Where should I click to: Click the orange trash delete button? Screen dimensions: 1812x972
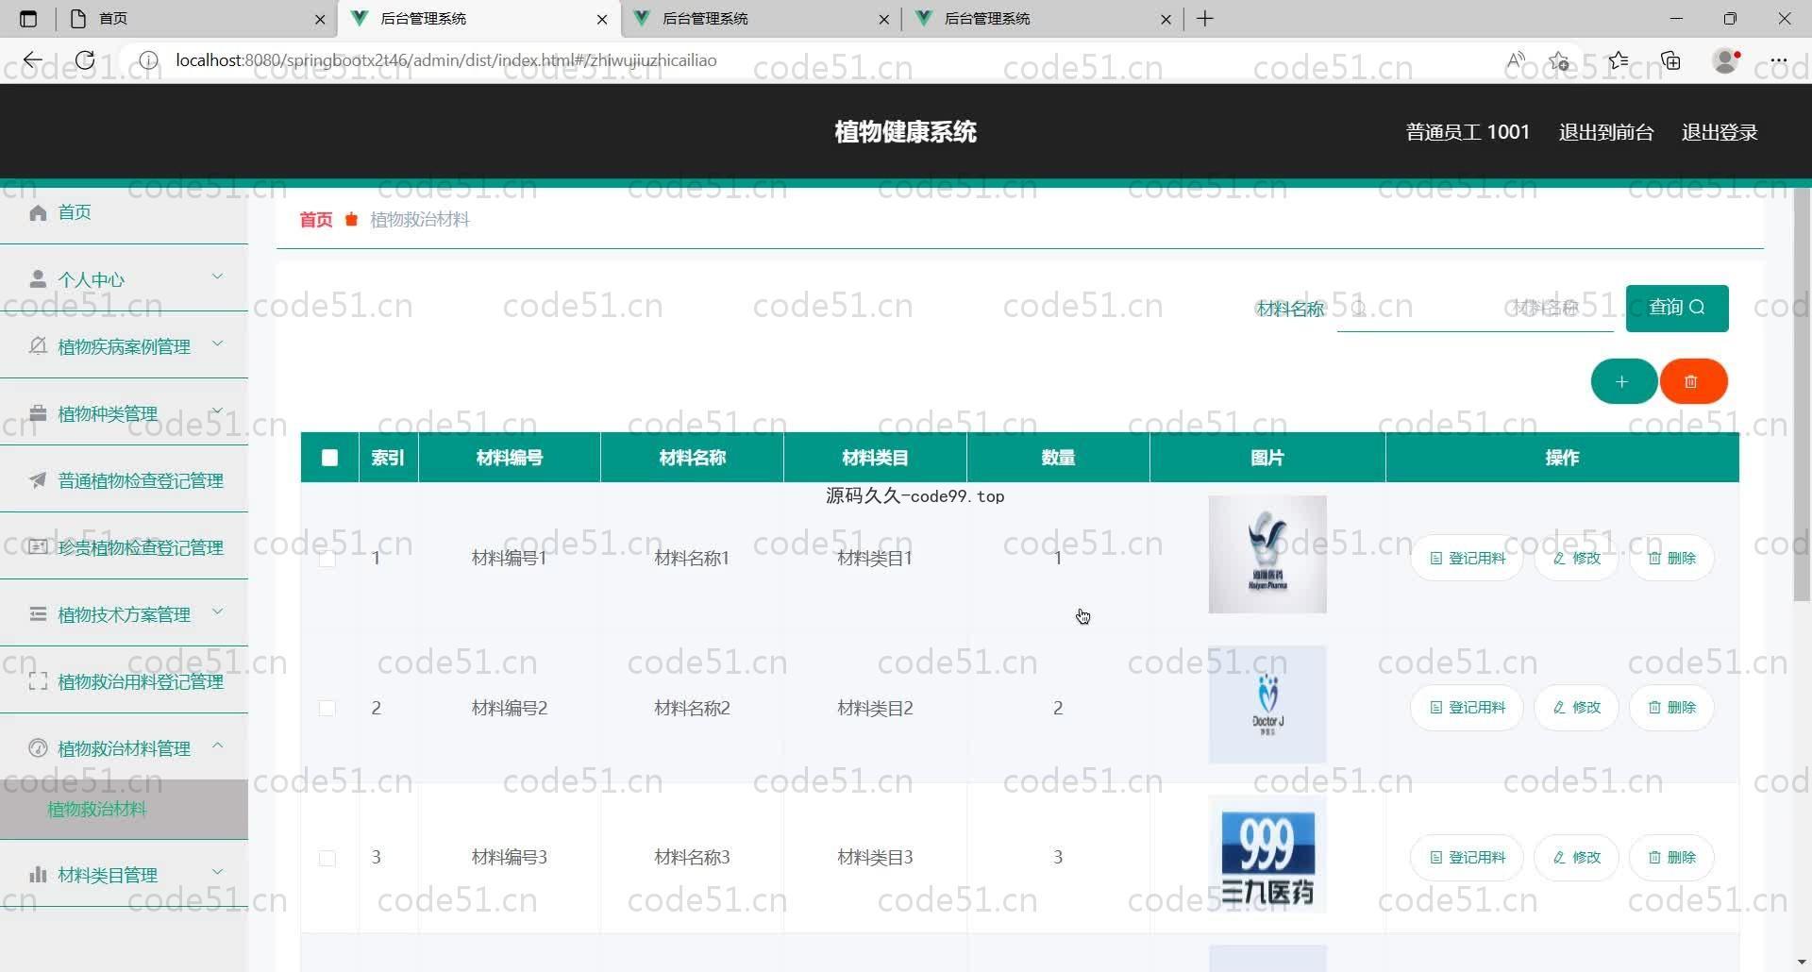tap(1693, 381)
